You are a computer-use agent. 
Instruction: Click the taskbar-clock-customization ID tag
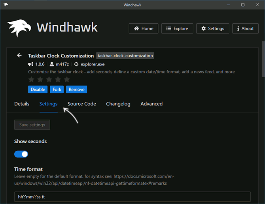(125, 56)
